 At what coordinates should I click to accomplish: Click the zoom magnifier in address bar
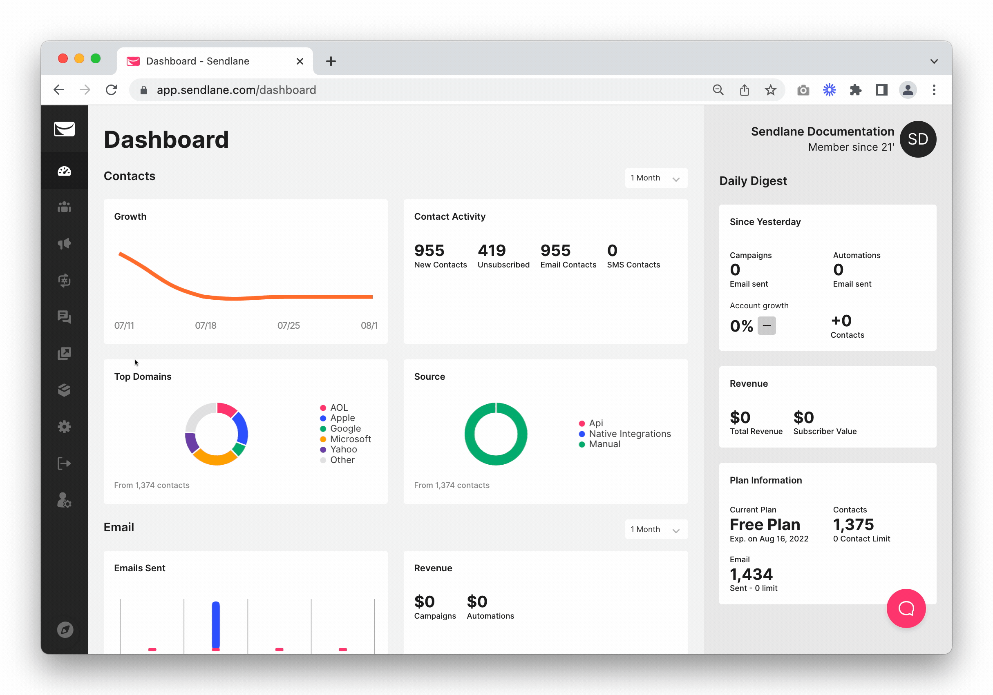pyautogui.click(x=718, y=90)
